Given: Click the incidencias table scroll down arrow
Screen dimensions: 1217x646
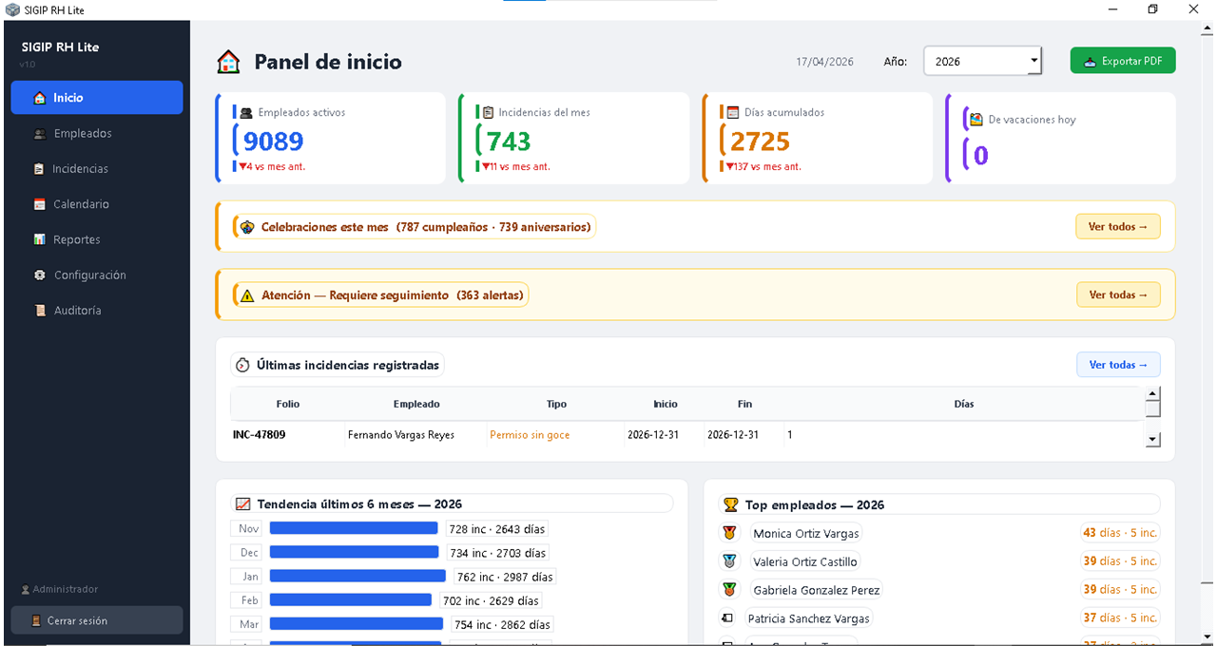Looking at the screenshot, I should point(1153,440).
